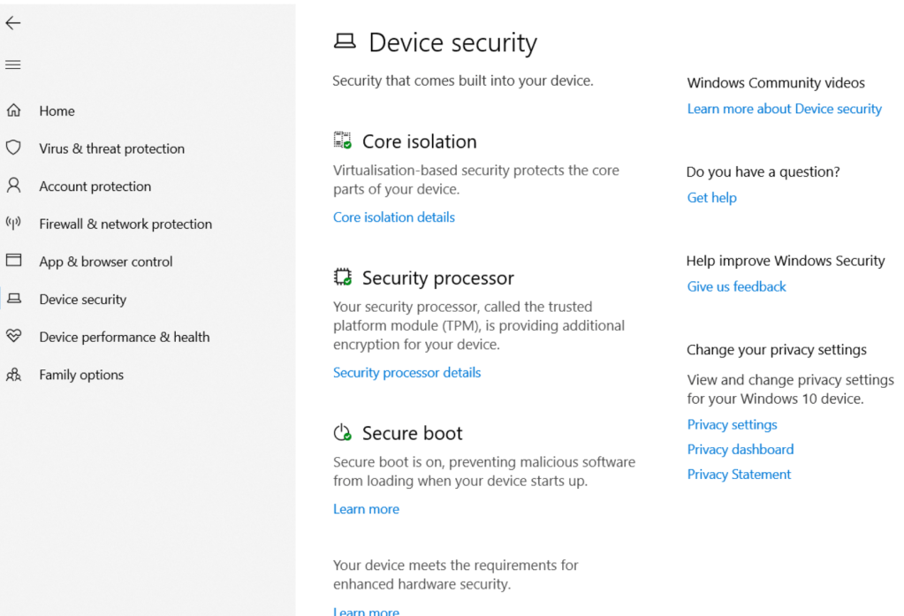The image size is (904, 616).
Task: Open Learn more about Device security
Action: [x=784, y=109]
